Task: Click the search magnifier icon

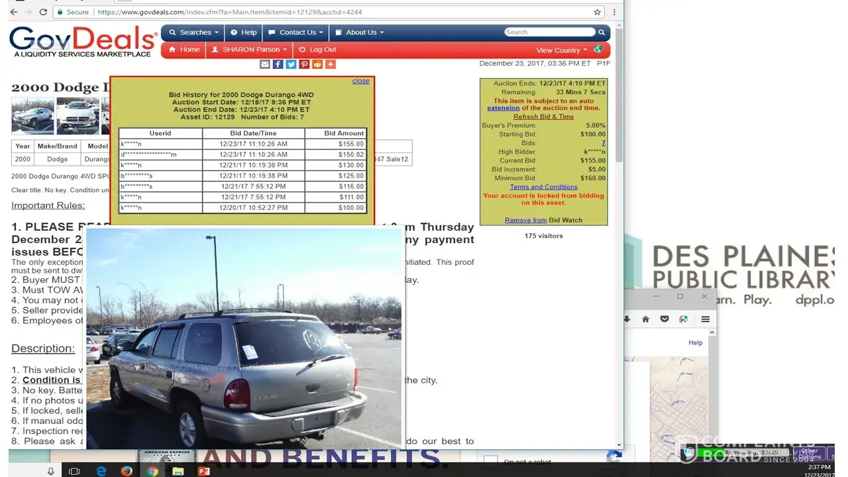Action: 602,32
